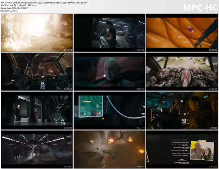Select the orange quilted surface thumbnail with purple gem

point(182,33)
